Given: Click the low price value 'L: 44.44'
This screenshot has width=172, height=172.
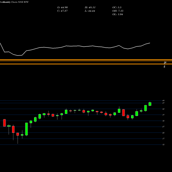Looking at the screenshot, I should (x=90, y=11).
